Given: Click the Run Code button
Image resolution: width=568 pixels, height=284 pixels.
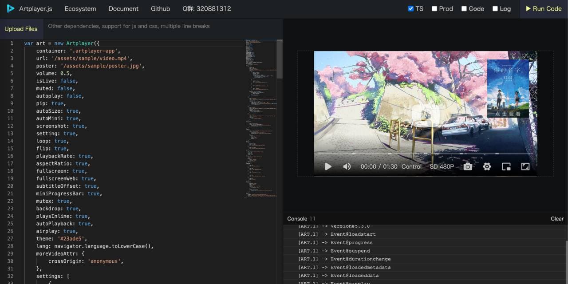Looking at the screenshot, I should click(x=544, y=8).
